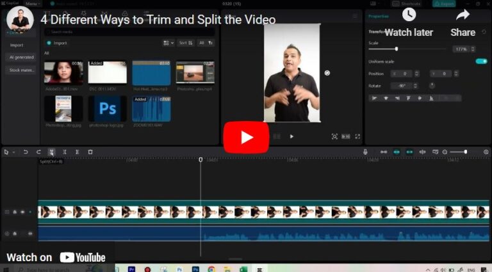Screen dimensions: 492x272
Task: Open the channel avatar in the video header
Action: pyautogui.click(x=20, y=20)
